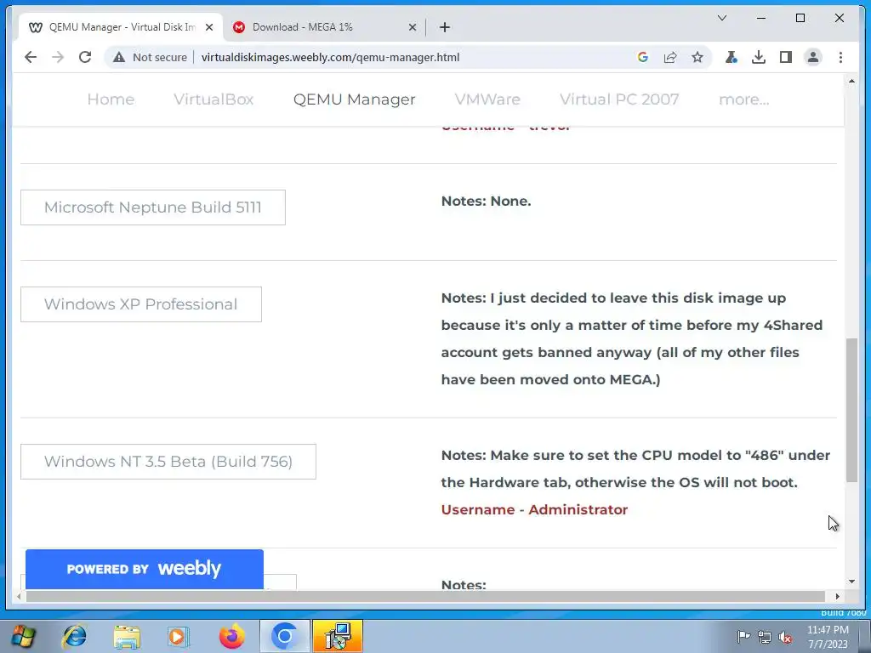Open Chrome Labs flask icon
871x653 pixels.
click(x=731, y=57)
